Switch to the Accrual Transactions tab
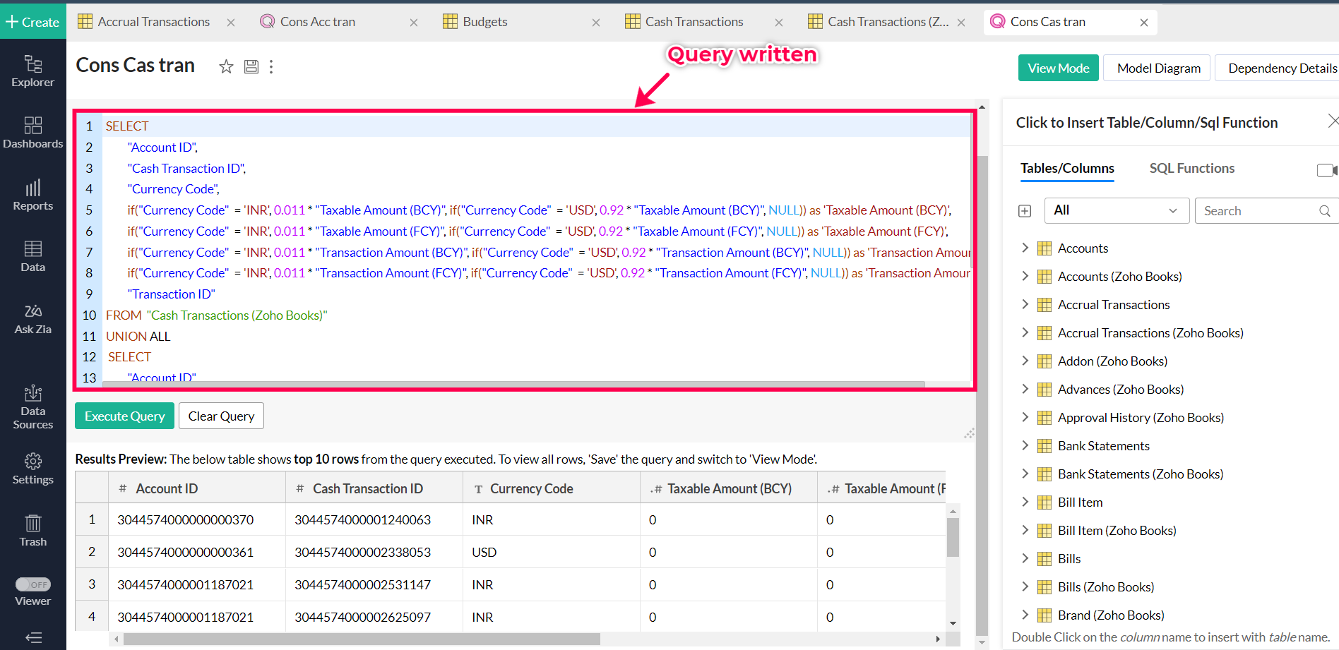1339x650 pixels. click(x=153, y=22)
